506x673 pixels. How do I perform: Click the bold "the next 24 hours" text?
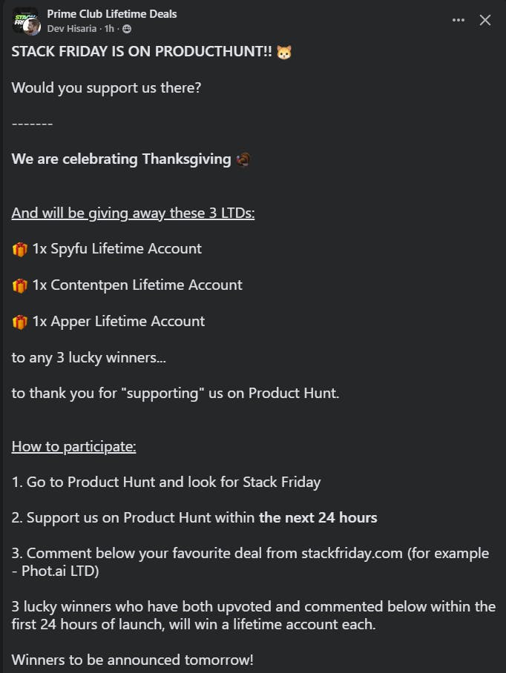coord(318,518)
